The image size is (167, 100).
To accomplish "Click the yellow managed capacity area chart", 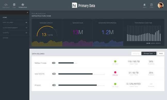I will [47, 43].
